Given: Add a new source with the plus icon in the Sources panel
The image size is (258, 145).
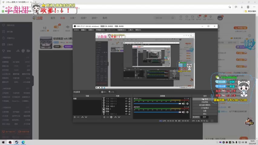Looking at the screenshot, I should (x=104, y=117).
